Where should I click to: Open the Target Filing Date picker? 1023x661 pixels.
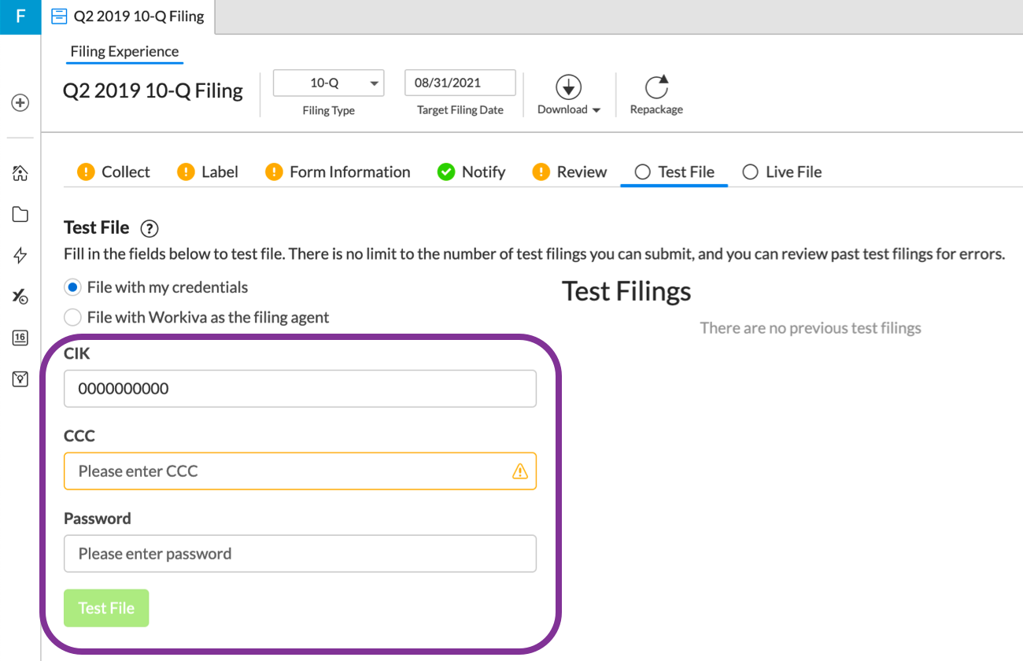click(460, 83)
